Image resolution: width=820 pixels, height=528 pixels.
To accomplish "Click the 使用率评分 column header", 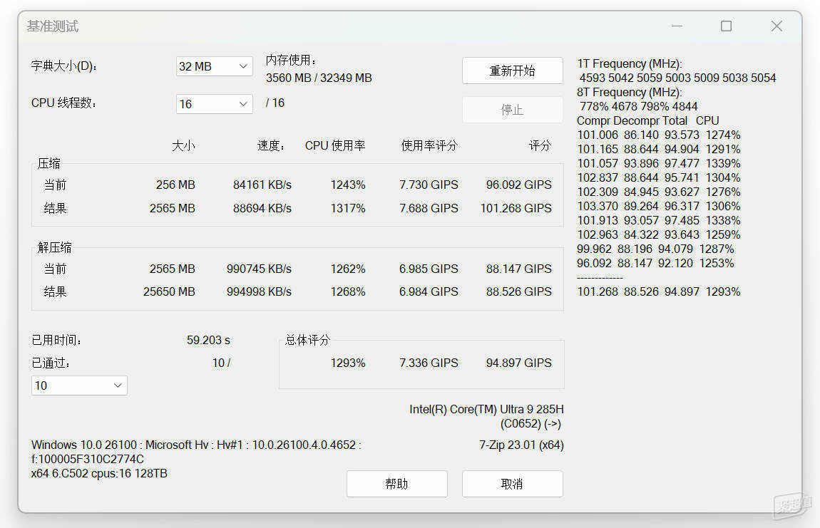I will coord(429,145).
